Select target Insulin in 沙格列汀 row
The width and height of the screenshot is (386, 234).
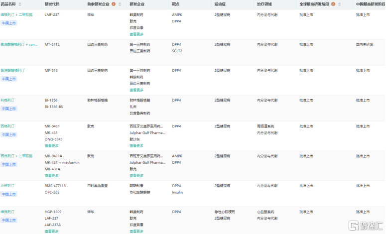click(177, 192)
